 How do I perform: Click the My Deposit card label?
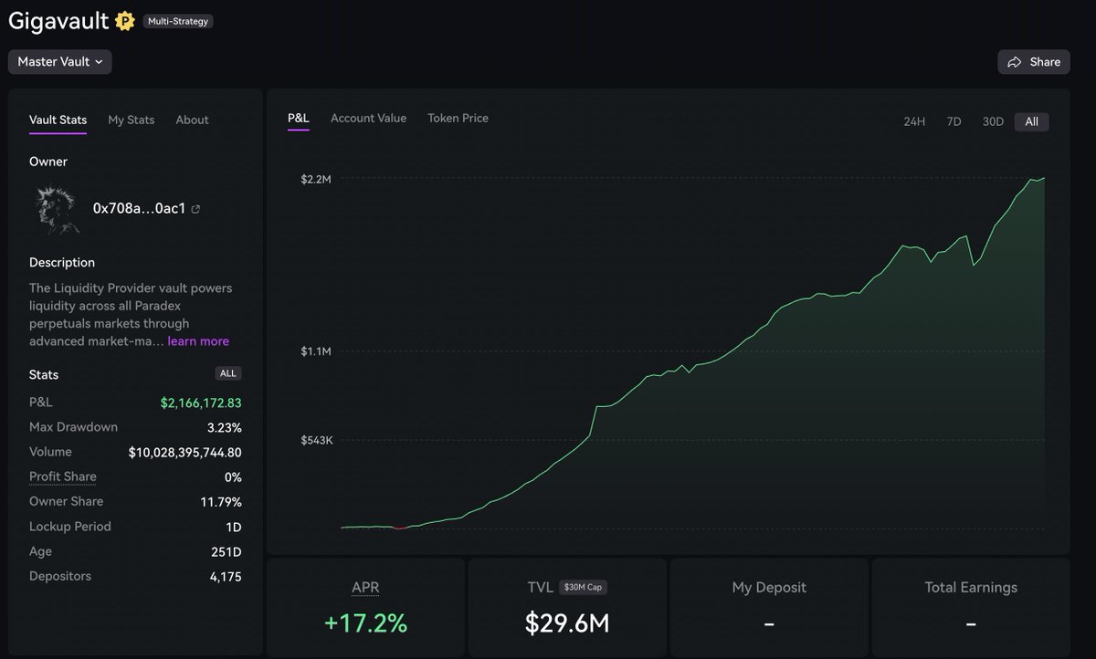pyautogui.click(x=769, y=588)
